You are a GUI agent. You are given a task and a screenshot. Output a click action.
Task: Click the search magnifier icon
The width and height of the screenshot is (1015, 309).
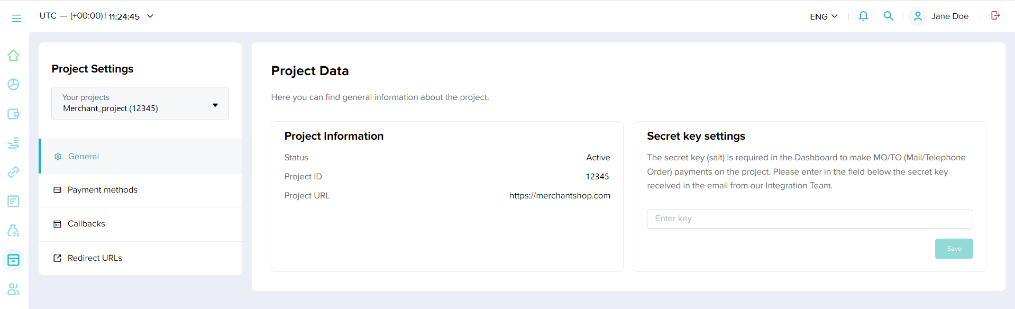pyautogui.click(x=889, y=16)
